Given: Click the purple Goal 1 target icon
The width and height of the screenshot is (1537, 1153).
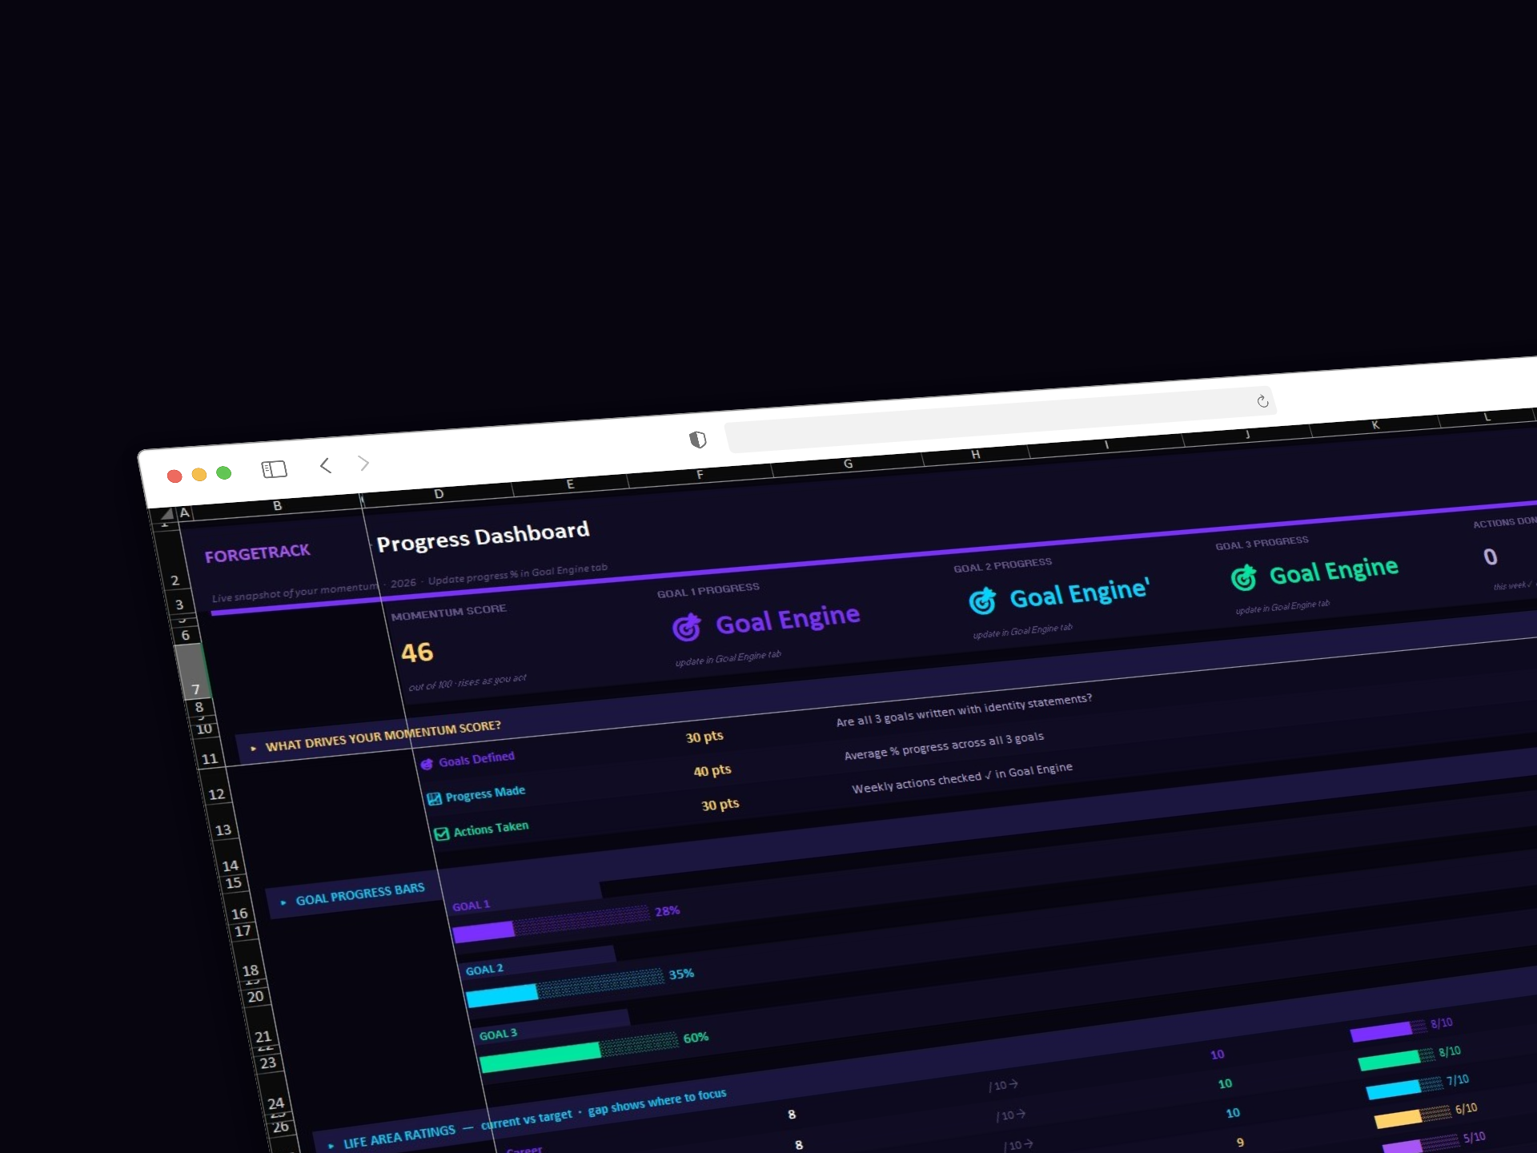Looking at the screenshot, I should [686, 628].
